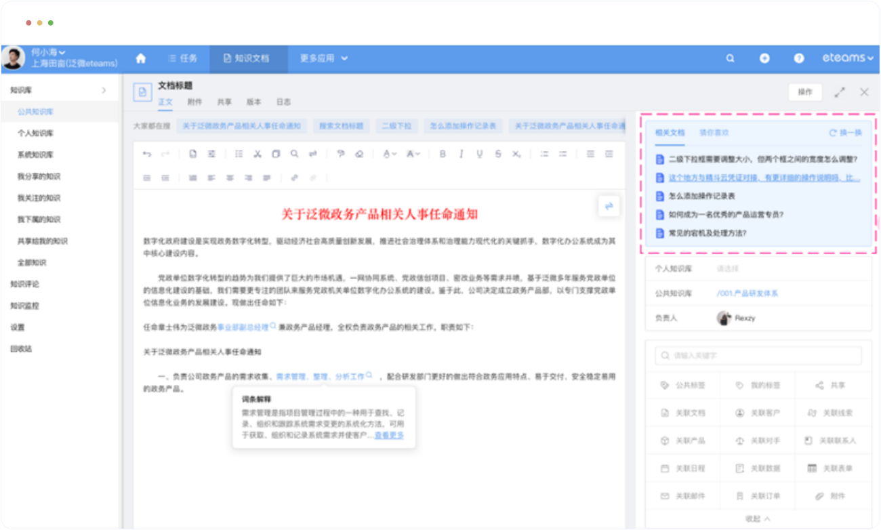
Task: Open the font color dropdown
Action: click(389, 154)
